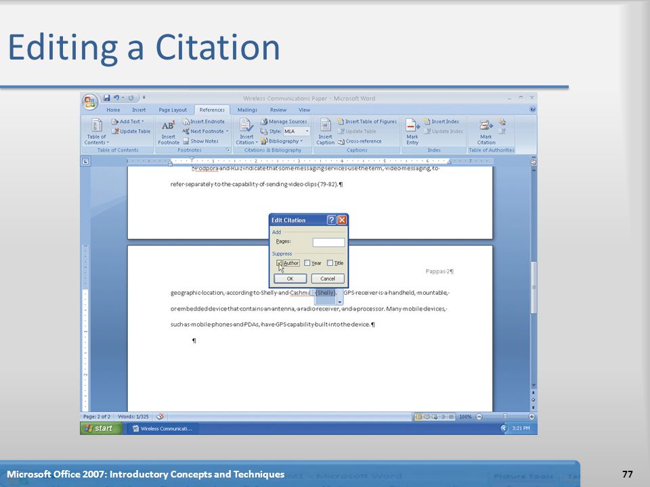Click Insert Endnote

(x=204, y=121)
